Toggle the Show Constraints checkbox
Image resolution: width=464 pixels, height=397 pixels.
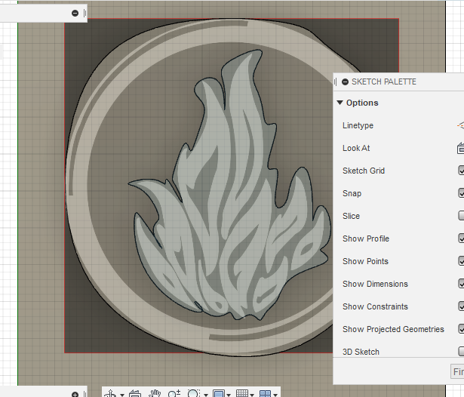tap(461, 306)
